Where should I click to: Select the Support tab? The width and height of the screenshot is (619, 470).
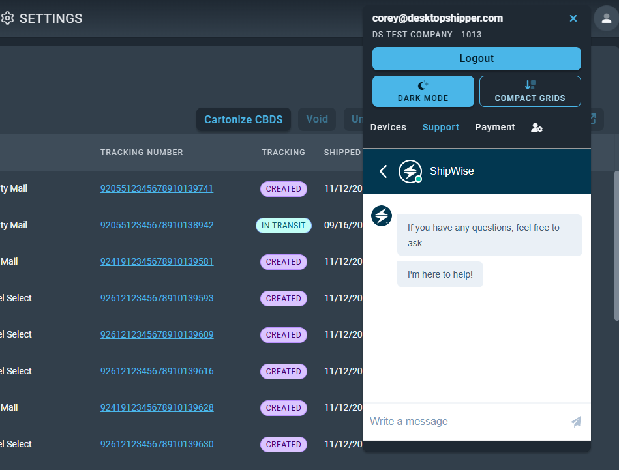pos(440,127)
